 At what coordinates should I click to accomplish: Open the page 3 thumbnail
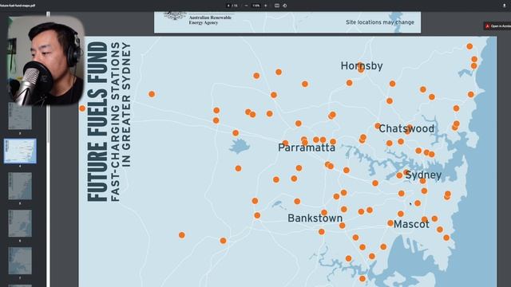pos(20,116)
